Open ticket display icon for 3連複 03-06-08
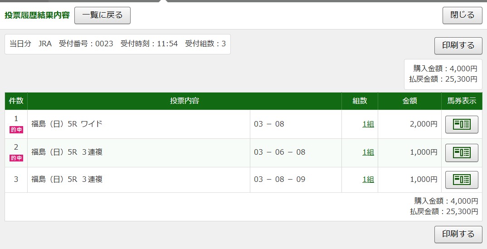 click(462, 152)
